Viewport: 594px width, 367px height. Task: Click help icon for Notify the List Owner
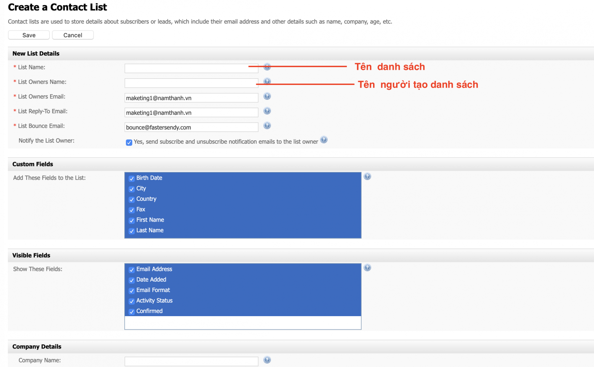point(324,140)
